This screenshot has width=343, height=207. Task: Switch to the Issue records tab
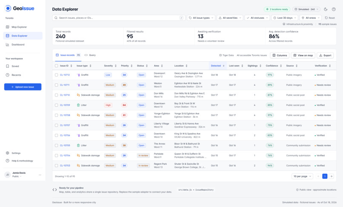coord(68,55)
